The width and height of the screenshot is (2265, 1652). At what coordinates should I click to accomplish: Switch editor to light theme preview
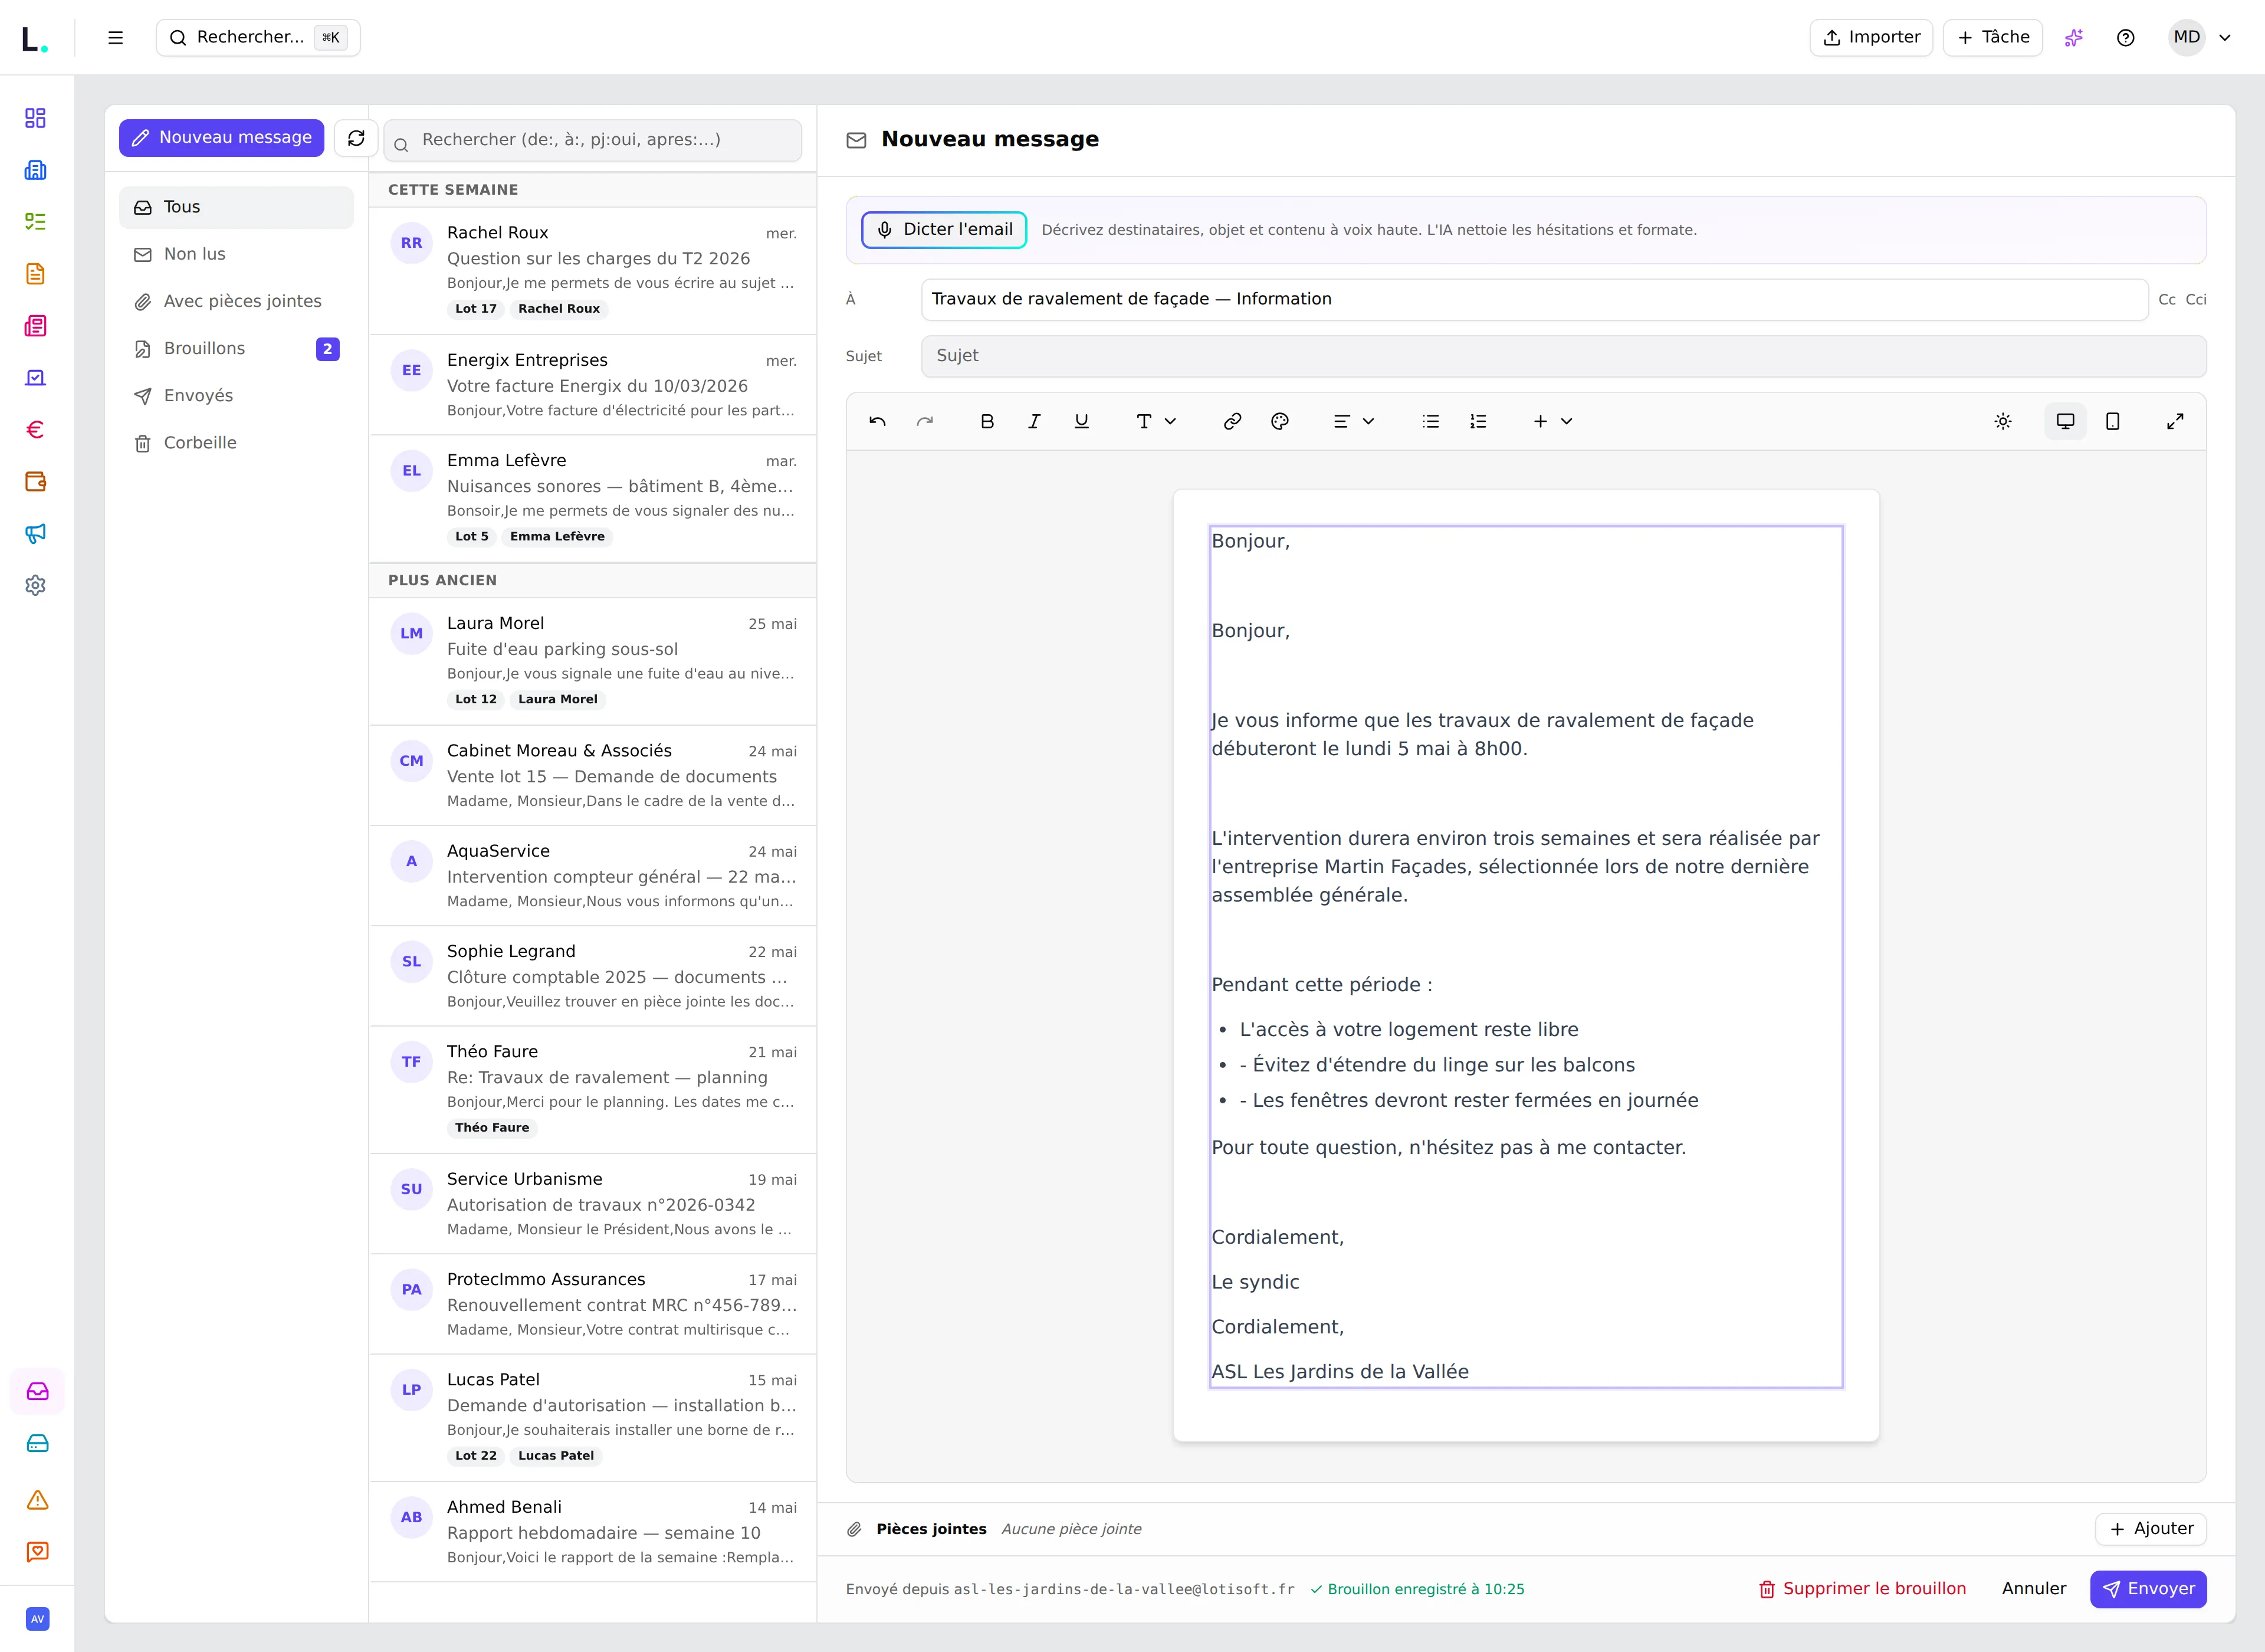pyautogui.click(x=2003, y=422)
